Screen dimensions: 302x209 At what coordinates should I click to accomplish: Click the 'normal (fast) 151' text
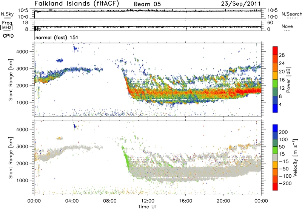[x=57, y=37]
